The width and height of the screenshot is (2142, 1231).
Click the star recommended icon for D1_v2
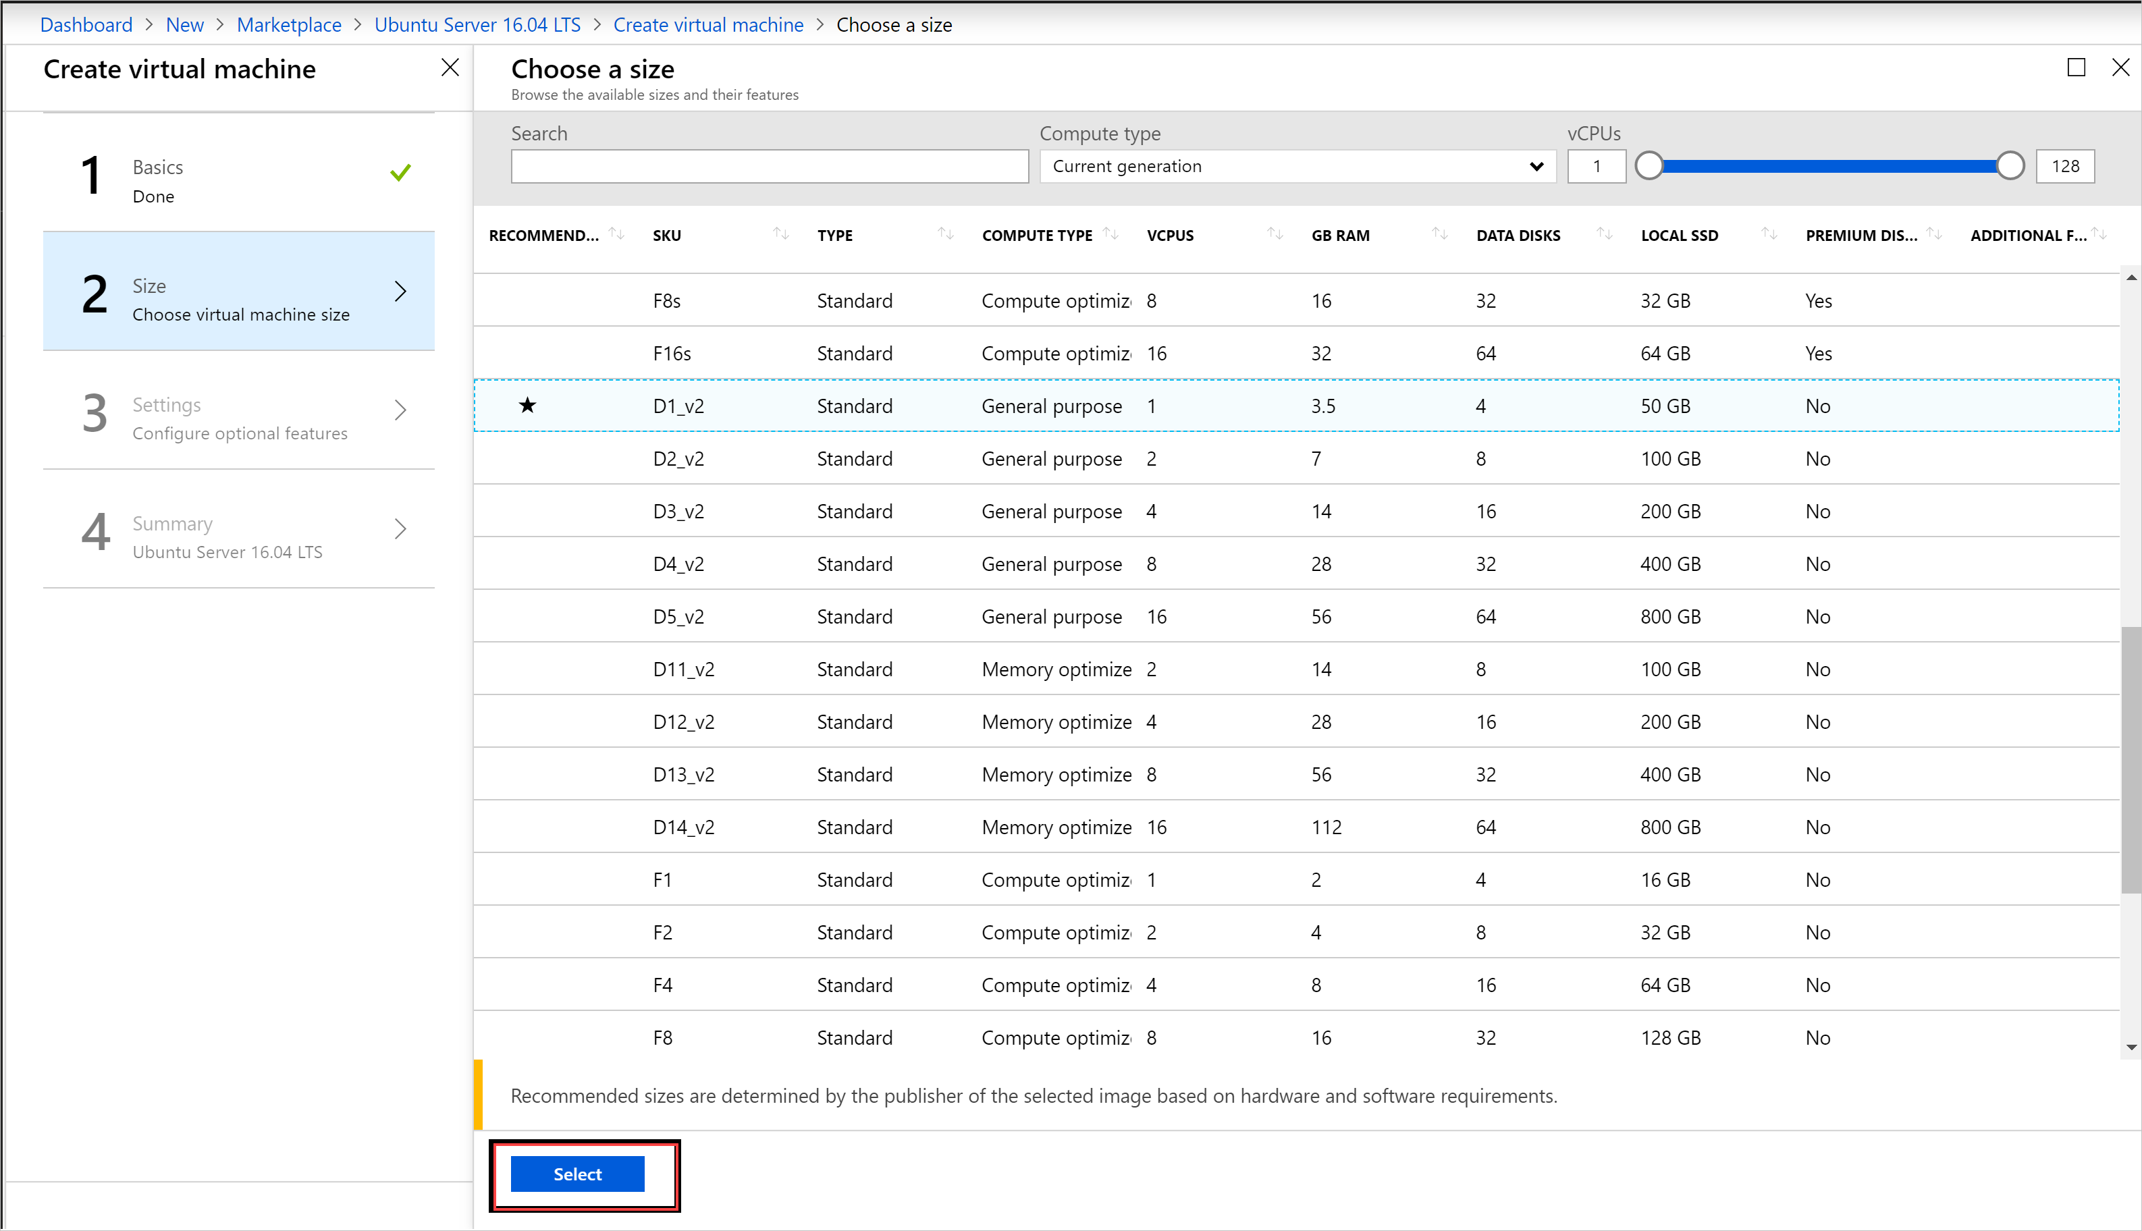(x=527, y=406)
